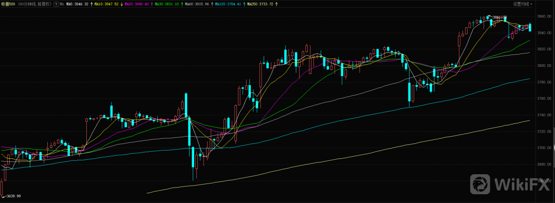
Task: Click the MA20 magenta arrow indicator
Action: [152, 4]
